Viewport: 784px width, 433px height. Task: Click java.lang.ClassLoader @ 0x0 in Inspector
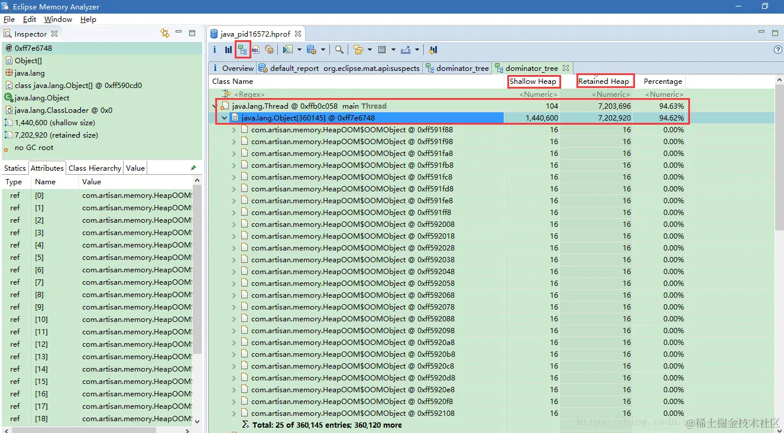click(x=63, y=110)
